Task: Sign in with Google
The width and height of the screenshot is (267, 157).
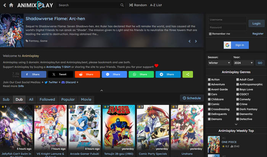Action: 236,45
